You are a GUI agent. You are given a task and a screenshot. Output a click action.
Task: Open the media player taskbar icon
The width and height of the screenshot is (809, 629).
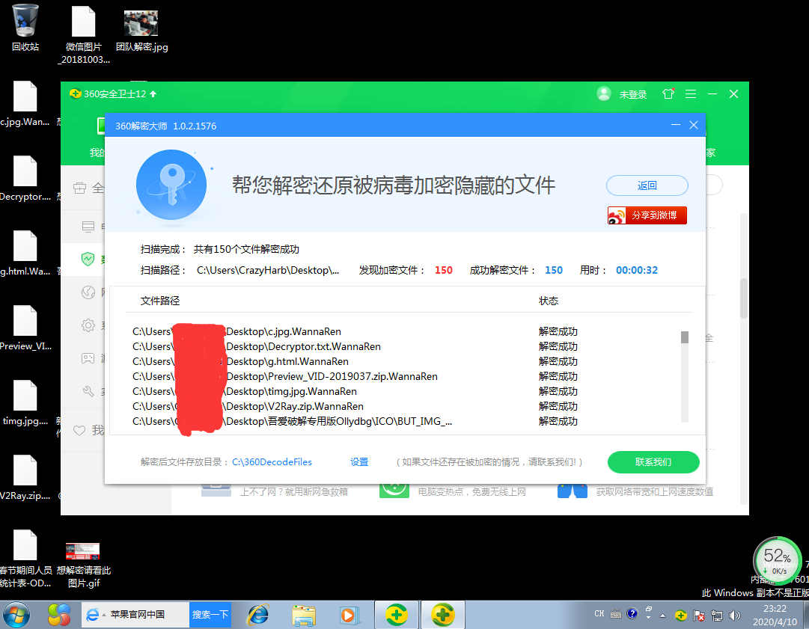pyautogui.click(x=349, y=615)
